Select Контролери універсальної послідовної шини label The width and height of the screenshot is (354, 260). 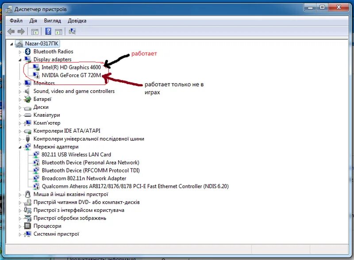tap(89, 139)
